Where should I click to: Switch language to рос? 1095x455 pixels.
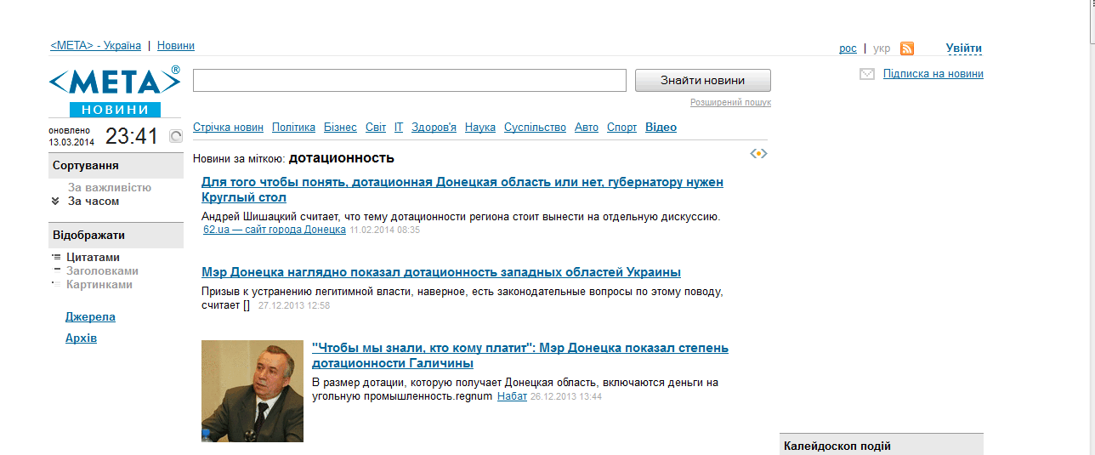(848, 48)
